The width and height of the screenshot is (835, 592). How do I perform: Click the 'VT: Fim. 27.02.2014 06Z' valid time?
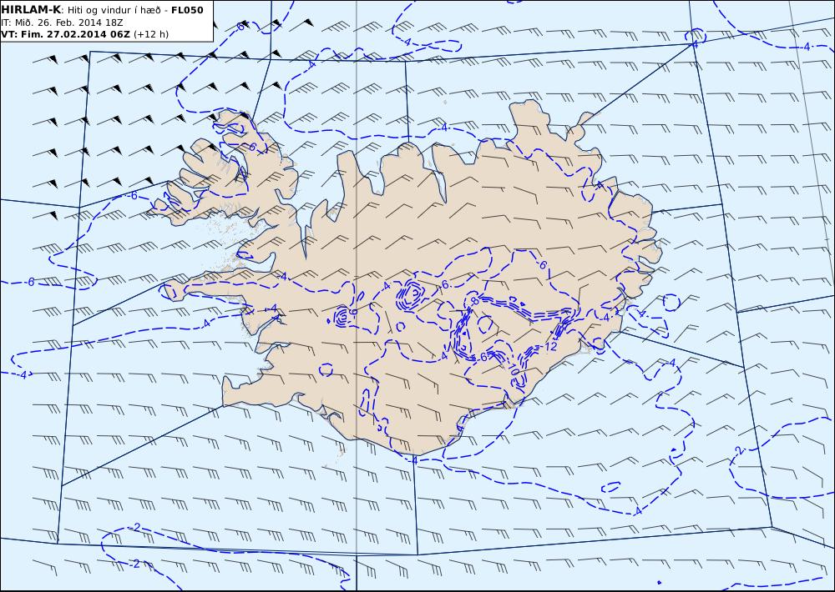[65, 34]
